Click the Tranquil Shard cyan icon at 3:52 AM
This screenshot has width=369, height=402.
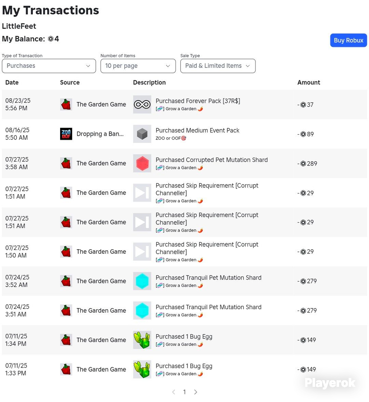coord(142,281)
